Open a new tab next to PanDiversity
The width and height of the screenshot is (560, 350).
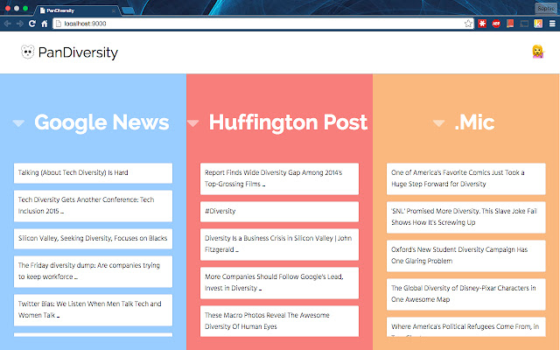(128, 10)
